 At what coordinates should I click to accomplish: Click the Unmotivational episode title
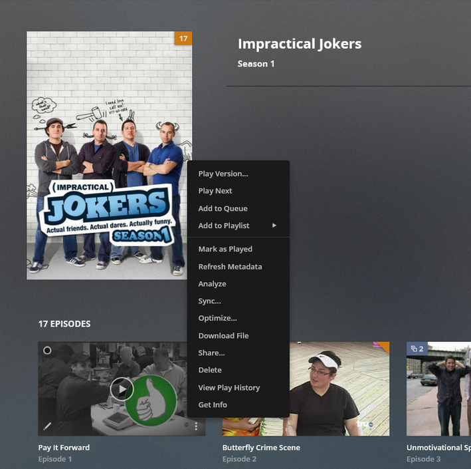[x=438, y=447]
